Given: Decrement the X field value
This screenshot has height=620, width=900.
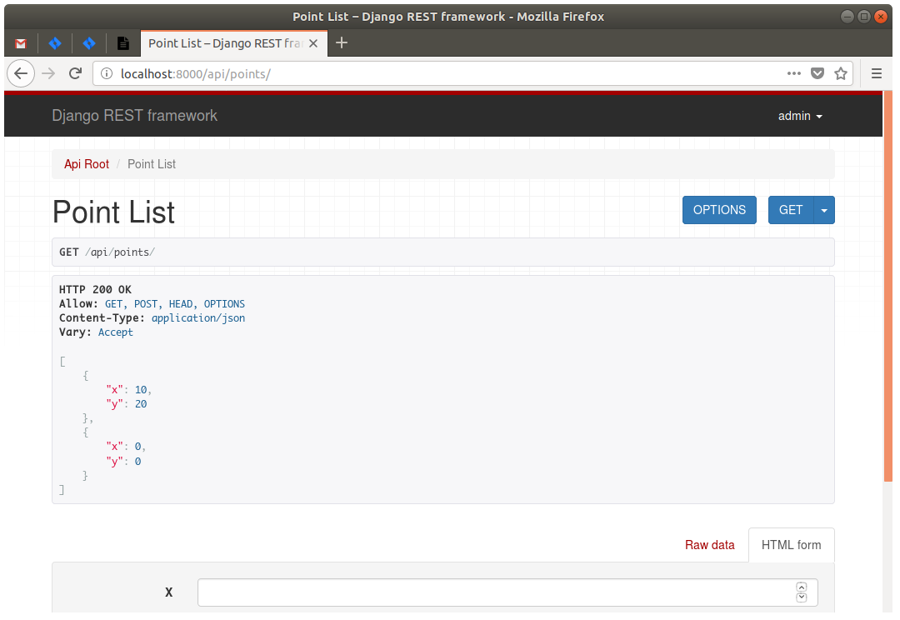Looking at the screenshot, I should point(802,597).
